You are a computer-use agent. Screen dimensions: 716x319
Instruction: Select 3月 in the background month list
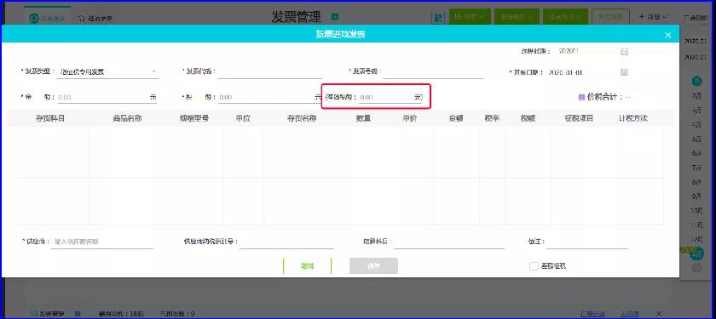(697, 110)
